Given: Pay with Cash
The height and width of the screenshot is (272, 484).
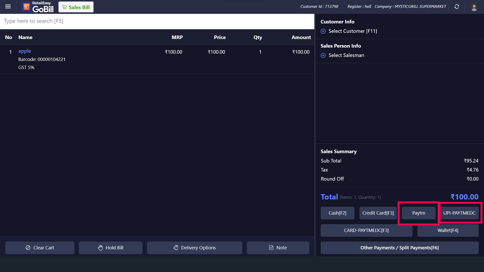Looking at the screenshot, I should point(337,213).
